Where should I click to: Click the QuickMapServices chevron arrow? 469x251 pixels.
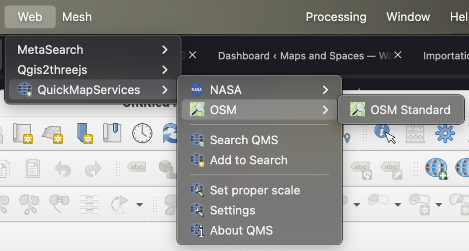pyautogui.click(x=164, y=90)
